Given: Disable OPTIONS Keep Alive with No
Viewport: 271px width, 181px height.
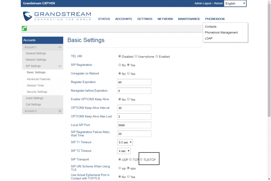Looking at the screenshot, I should click(x=120, y=99).
